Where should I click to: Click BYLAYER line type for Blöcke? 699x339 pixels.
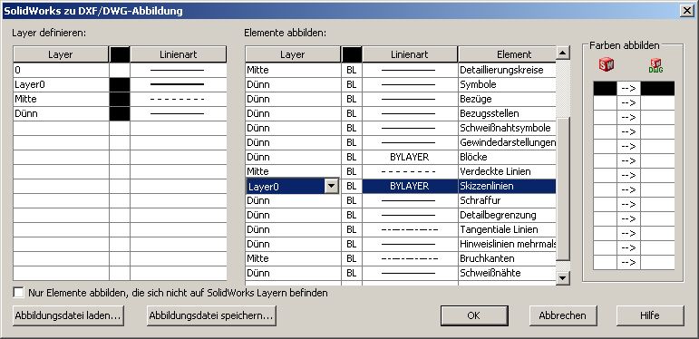coord(410,157)
